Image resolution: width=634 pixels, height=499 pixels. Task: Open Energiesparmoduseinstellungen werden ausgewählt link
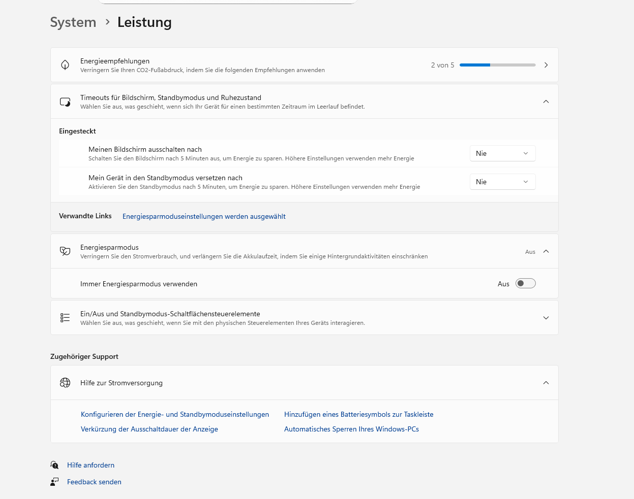point(203,216)
